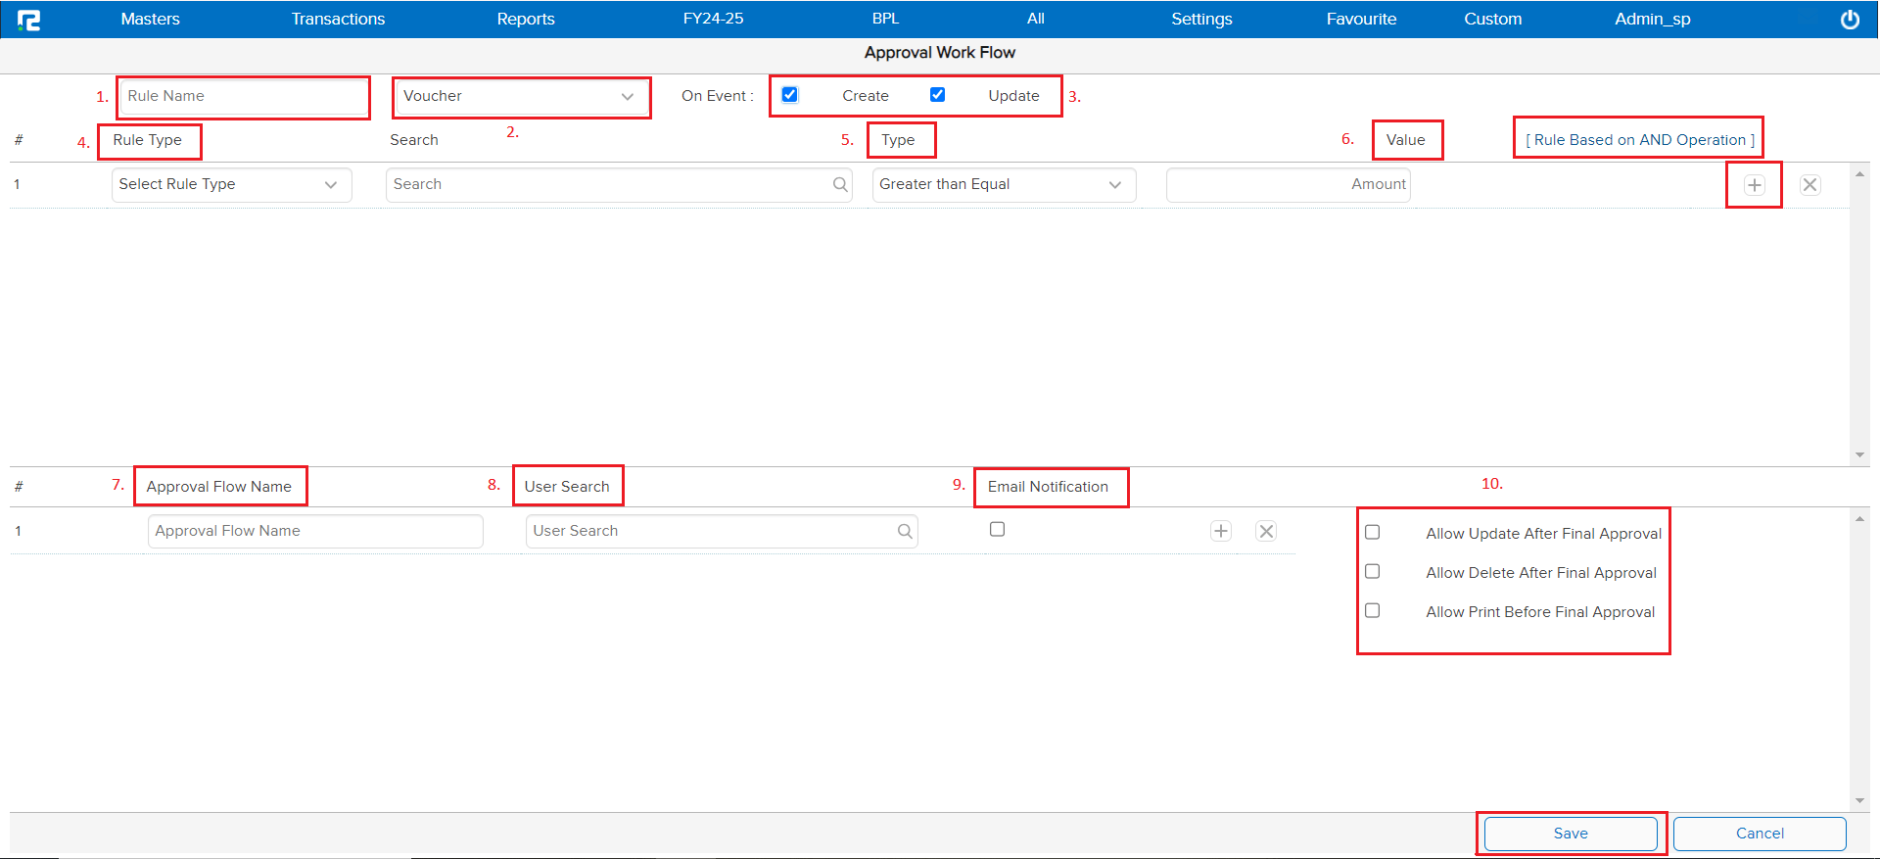Enable Allow Print Before Final Approval
The image size is (1880, 859).
coord(1373,610)
